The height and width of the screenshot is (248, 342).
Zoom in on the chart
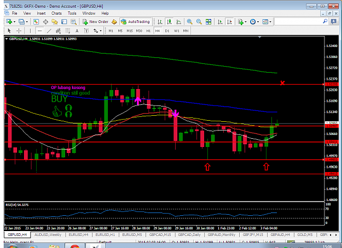point(189,21)
